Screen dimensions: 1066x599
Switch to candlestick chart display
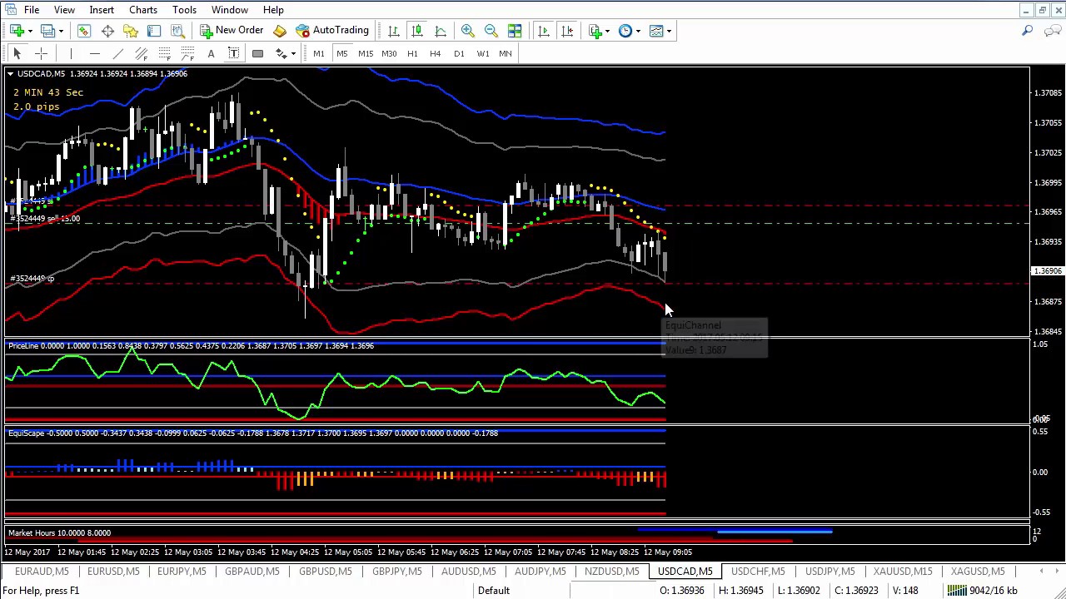coord(417,31)
